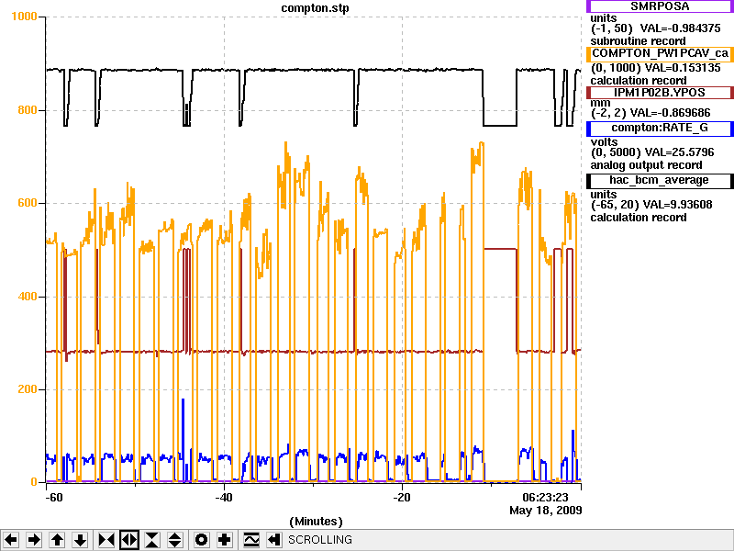Select the SMRPOSA curve in the legend
734x551 pixels.
660,6
